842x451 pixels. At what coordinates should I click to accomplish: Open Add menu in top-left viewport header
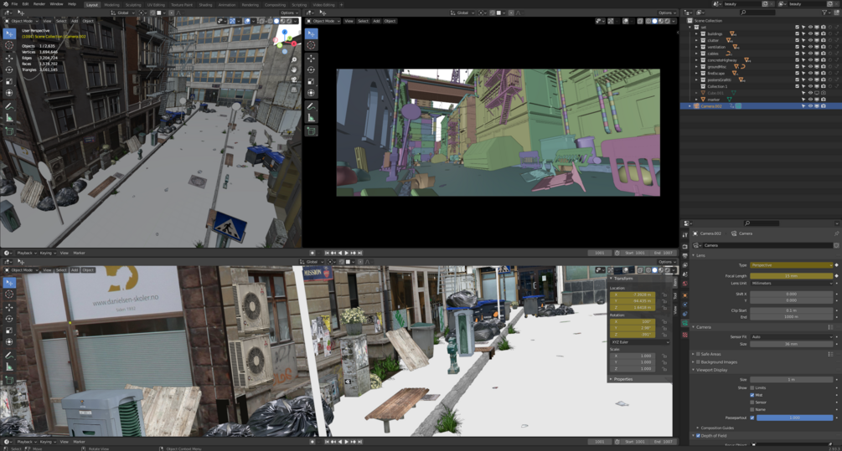75,21
